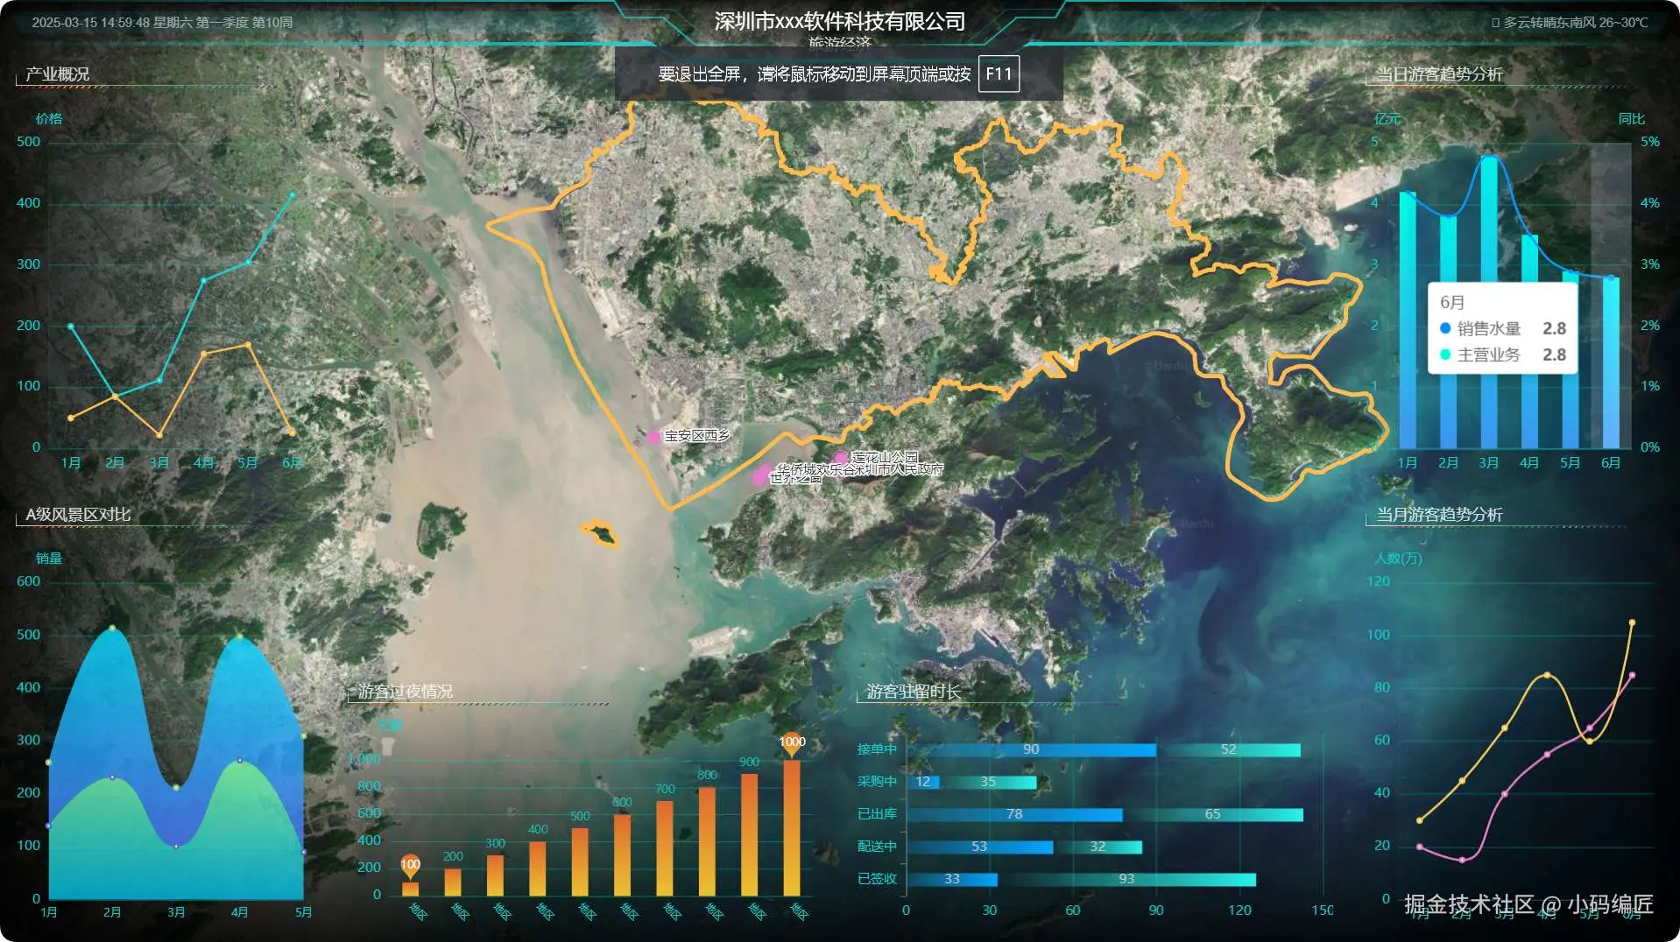Click the 销量 axis label
The image size is (1680, 942).
[x=49, y=559]
